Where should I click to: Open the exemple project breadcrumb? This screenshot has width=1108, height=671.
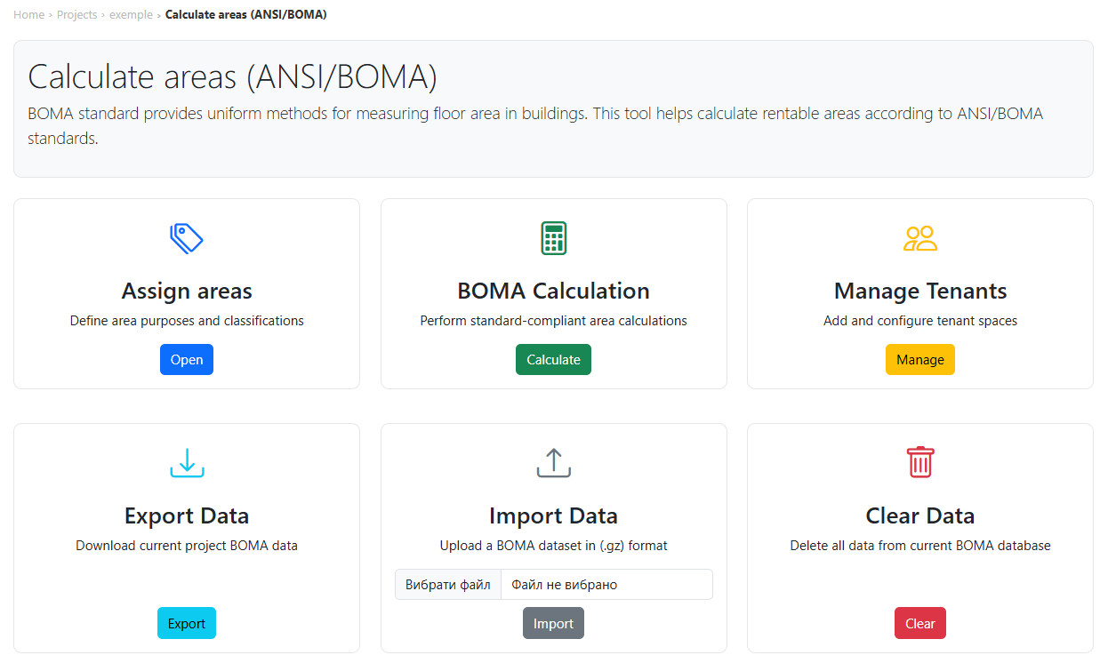131,15
